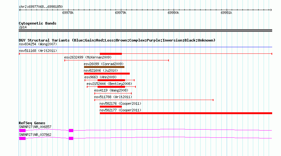The height and width of the screenshot is (156, 281).
Task: Click the left arrow of the ruler
Action: [20, 10]
